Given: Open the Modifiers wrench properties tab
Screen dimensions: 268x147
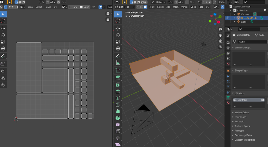Looking at the screenshot, I should coord(228,76).
